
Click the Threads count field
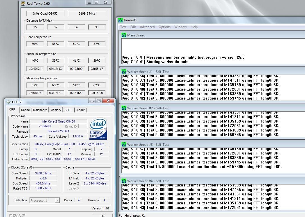(104, 200)
